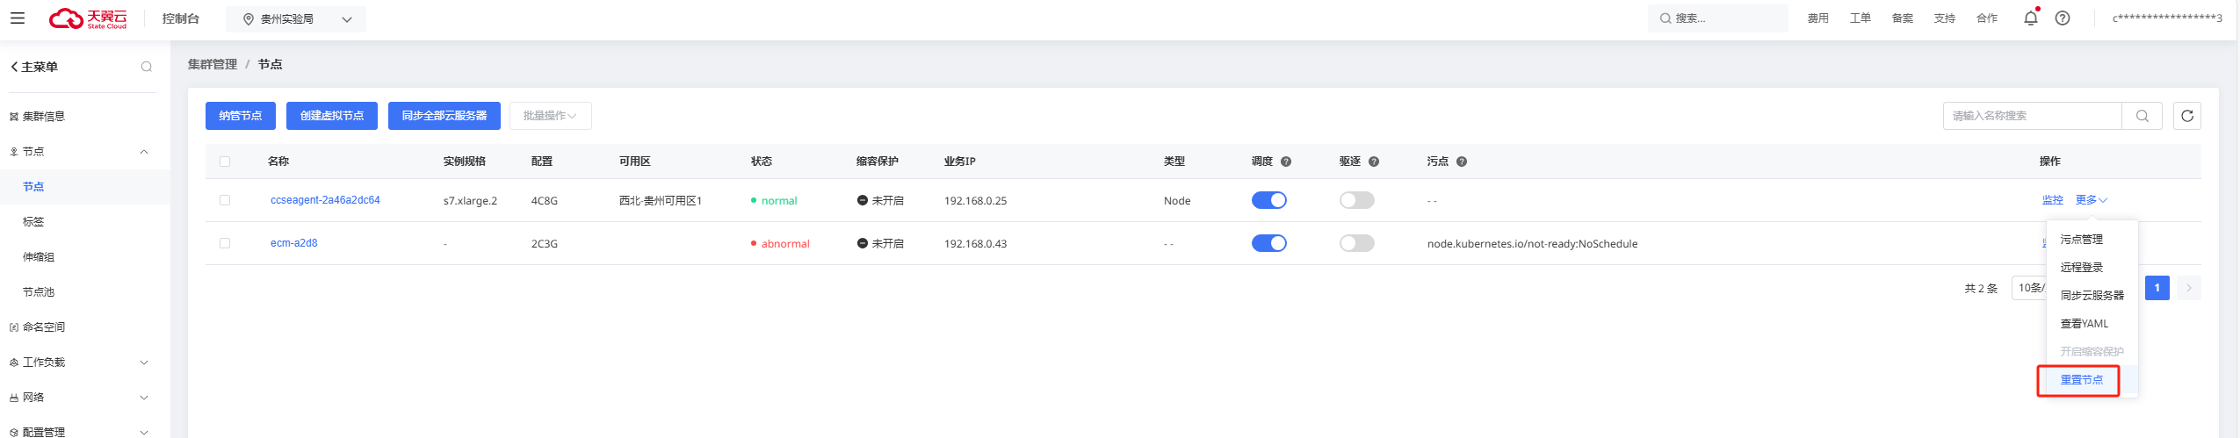Viewport: 2240px width, 438px height.
Task: Expand 配置管理 sidebar section
Action: [x=144, y=432]
